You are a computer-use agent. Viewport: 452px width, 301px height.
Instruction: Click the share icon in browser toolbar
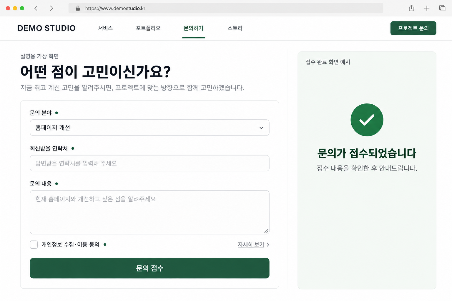pos(411,8)
